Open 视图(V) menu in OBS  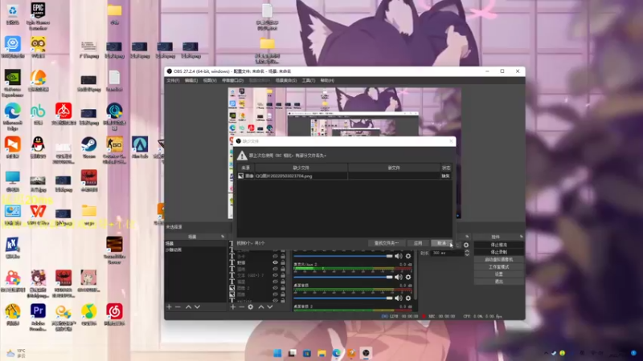tap(210, 81)
